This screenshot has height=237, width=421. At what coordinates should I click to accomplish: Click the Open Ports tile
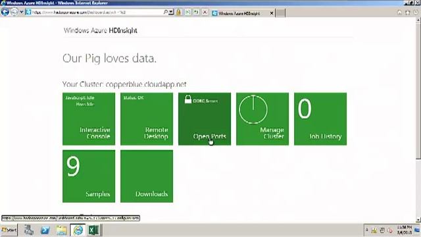point(205,118)
